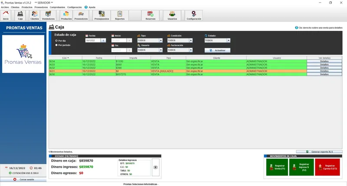347x186 pixels.
Task: Open Detalles for annulled sale 3631
Action: [324, 71]
